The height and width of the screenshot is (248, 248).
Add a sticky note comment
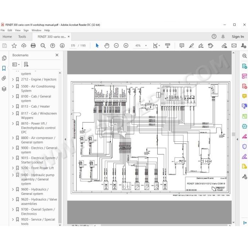[x=182, y=46]
